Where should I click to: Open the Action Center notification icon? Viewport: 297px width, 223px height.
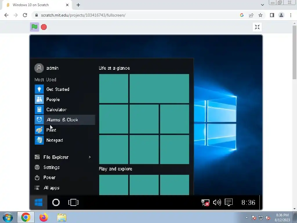tap(229, 202)
